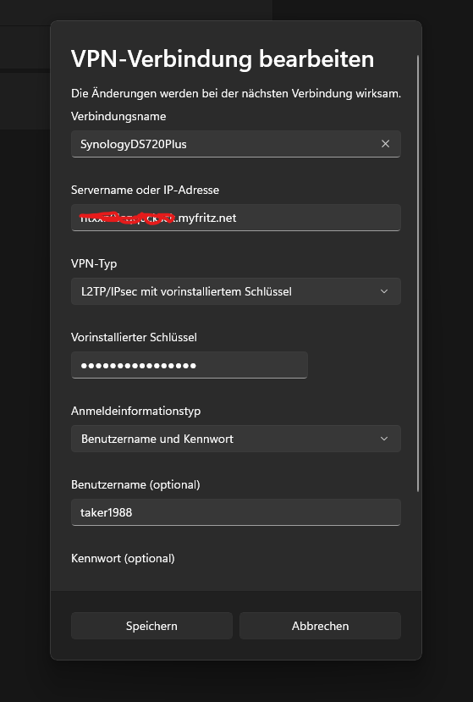This screenshot has height=702, width=473.
Task: Click into the taker1988 username field
Action: tap(236, 512)
